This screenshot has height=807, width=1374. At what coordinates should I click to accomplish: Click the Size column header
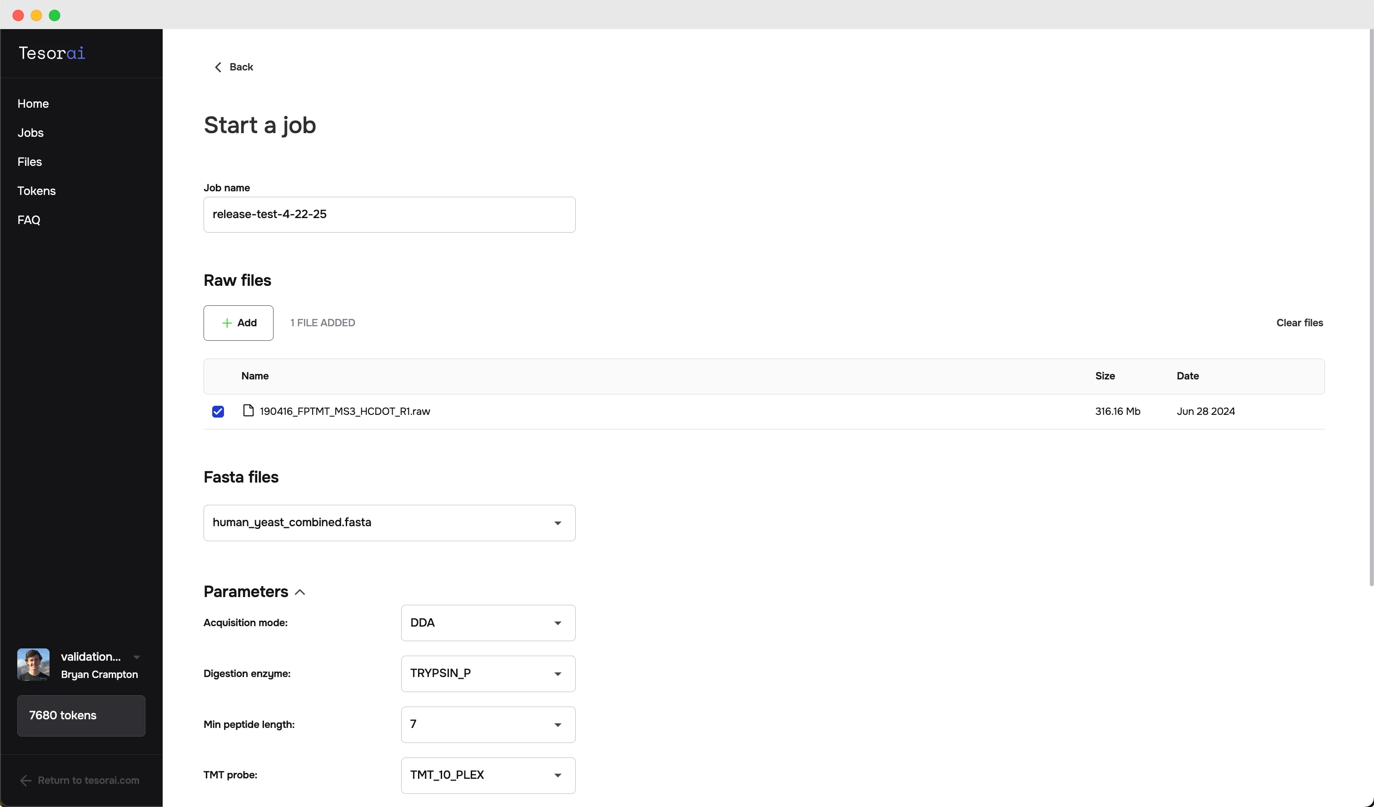(x=1105, y=376)
